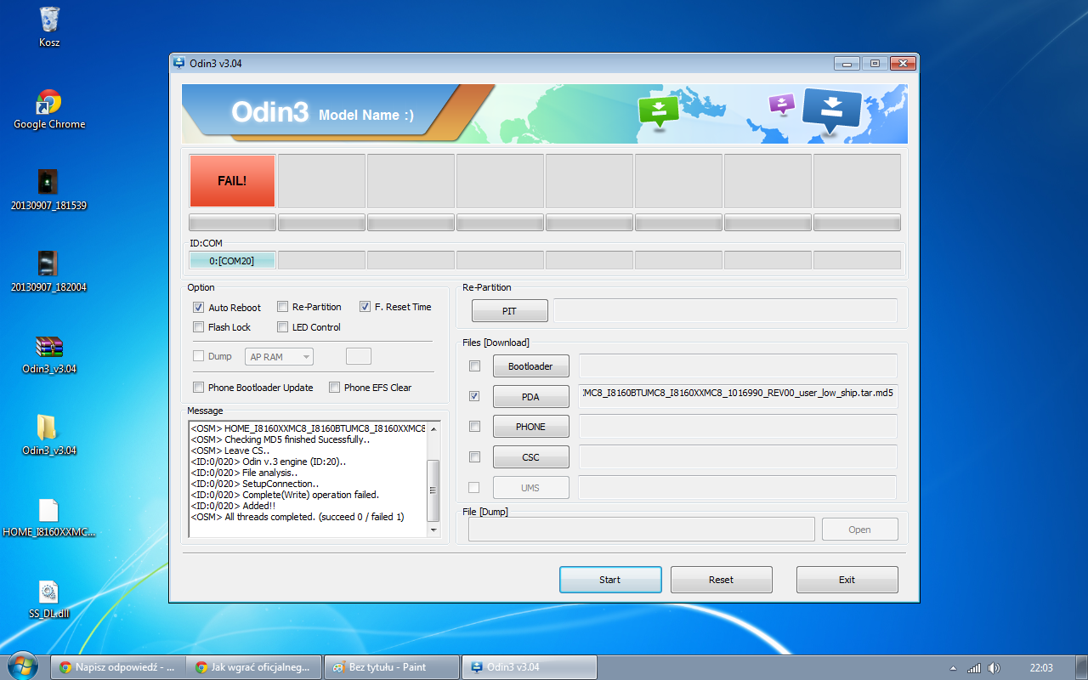Switch to 'Jak wgrać oficjalneg...' Chrome taskbar window

pos(255,667)
